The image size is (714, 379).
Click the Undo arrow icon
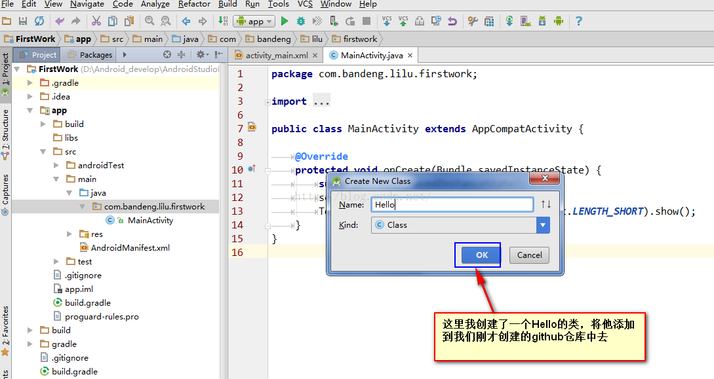[60, 21]
